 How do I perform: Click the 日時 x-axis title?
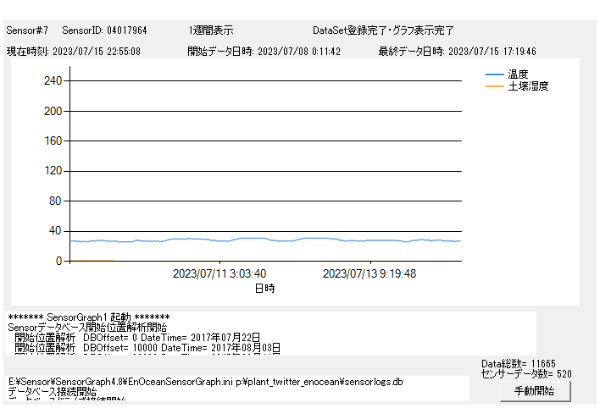[x=264, y=288]
